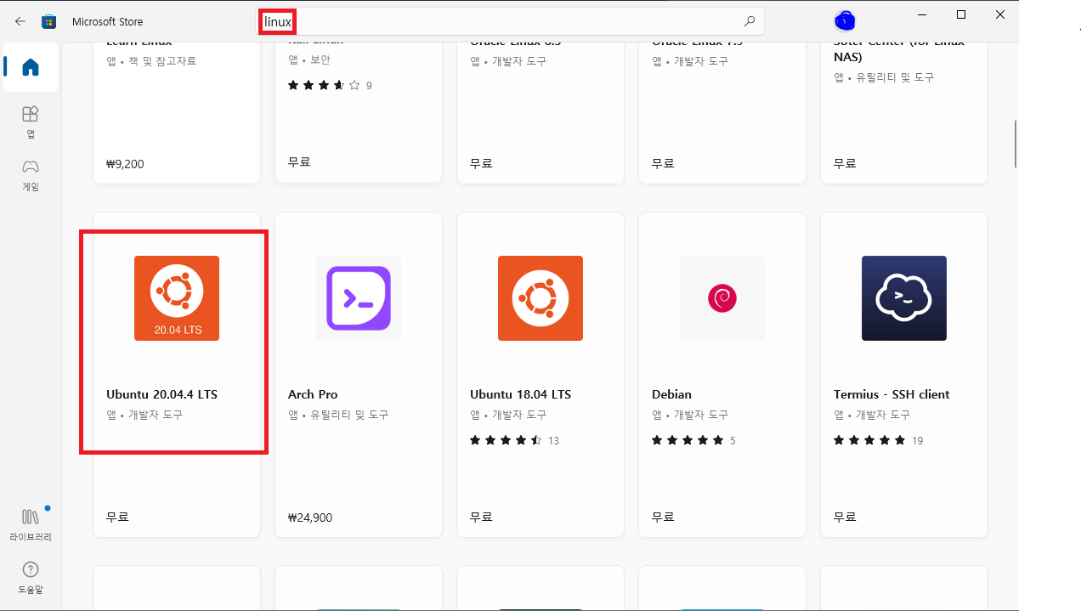Click category text under Ubuntu 20.04.4 LTS
The image size is (1081, 611).
pyautogui.click(x=144, y=415)
